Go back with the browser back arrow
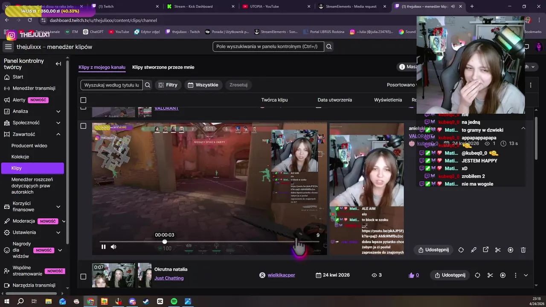The height and width of the screenshot is (307, 546). [7, 20]
